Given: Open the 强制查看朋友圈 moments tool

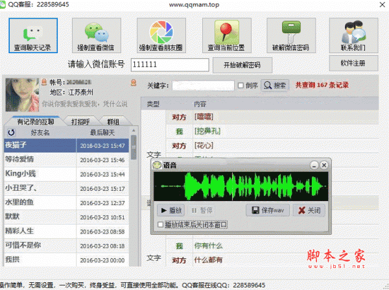Looking at the screenshot, I should (x=161, y=35).
